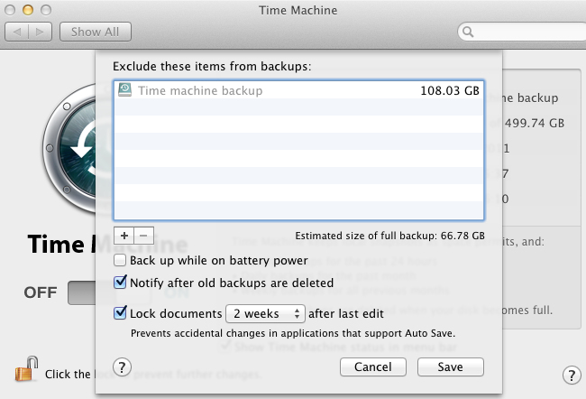Click the disk icon beside Time machine backup
Screen dimensions: 586x399
click(x=124, y=90)
